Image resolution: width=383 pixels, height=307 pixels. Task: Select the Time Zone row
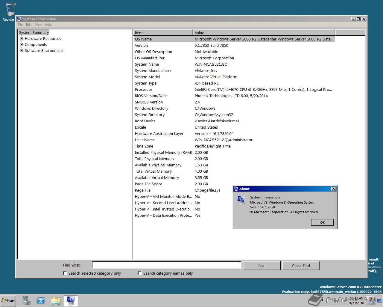click(234, 146)
